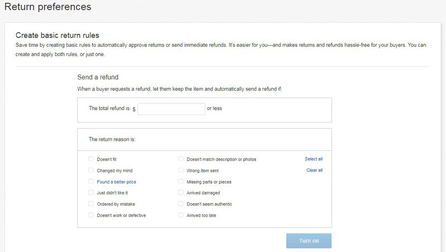This screenshot has height=252, width=446.
Task: Click the "Send a refund" section heading
Action: 98,77
